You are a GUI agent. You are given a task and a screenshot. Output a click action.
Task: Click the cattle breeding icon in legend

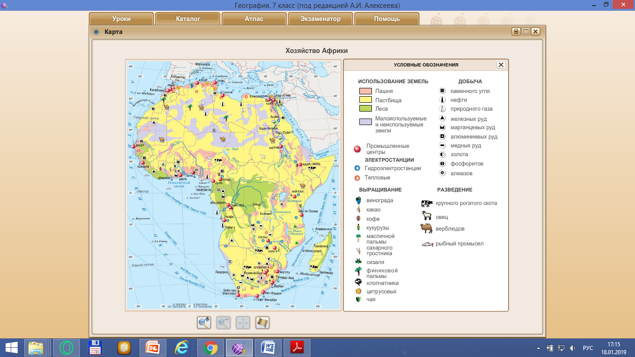pyautogui.click(x=427, y=204)
